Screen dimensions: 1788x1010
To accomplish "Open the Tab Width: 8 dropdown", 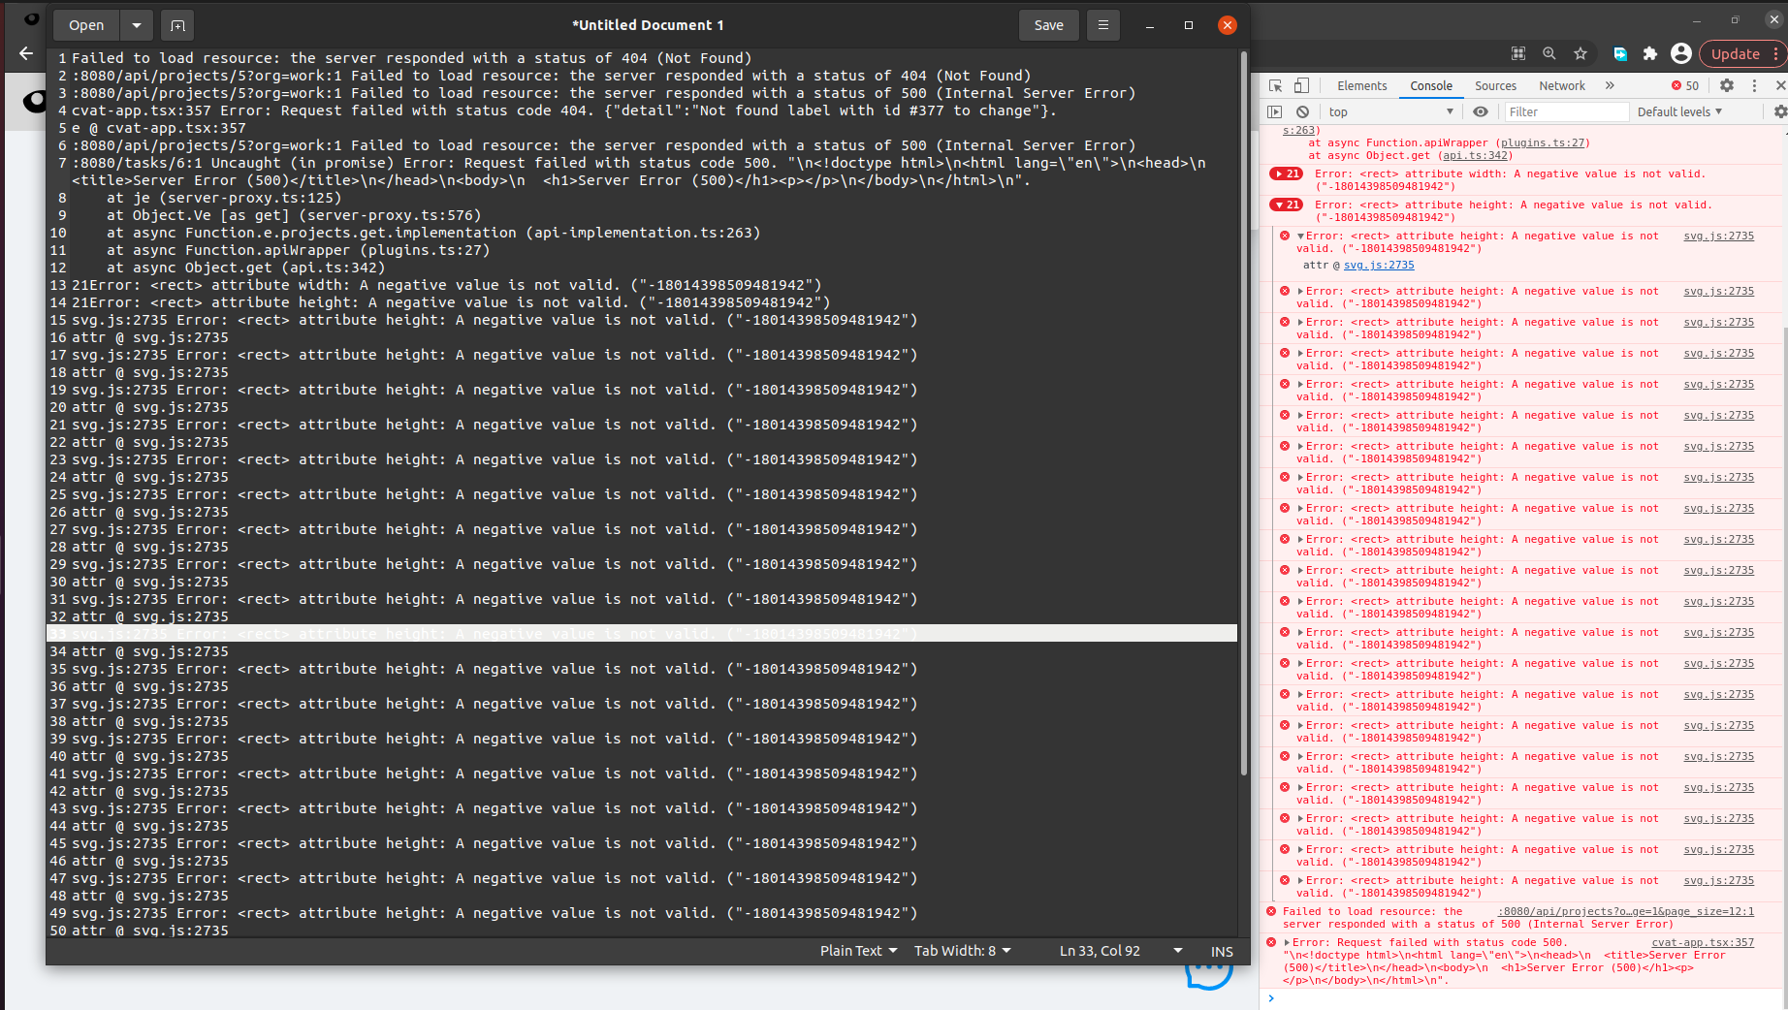I will (x=961, y=951).
